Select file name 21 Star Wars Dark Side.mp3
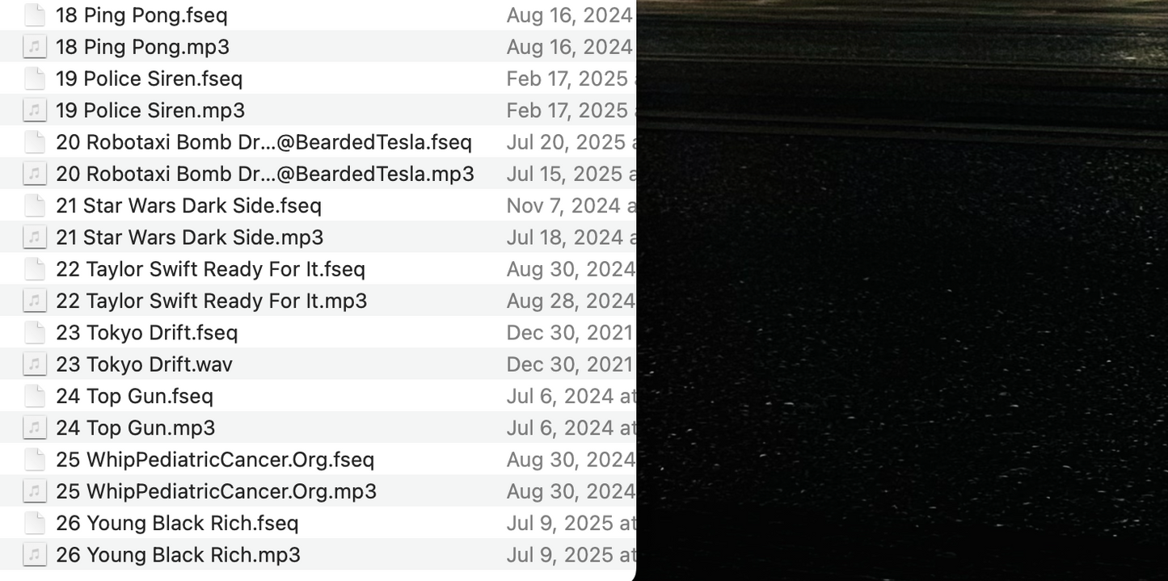The image size is (1168, 581). (190, 237)
